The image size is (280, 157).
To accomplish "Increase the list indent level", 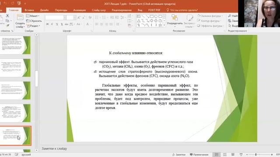I will 117,17.
